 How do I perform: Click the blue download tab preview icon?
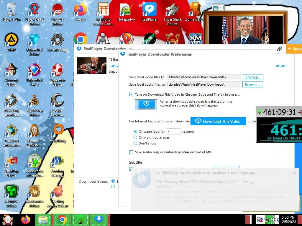(146, 104)
